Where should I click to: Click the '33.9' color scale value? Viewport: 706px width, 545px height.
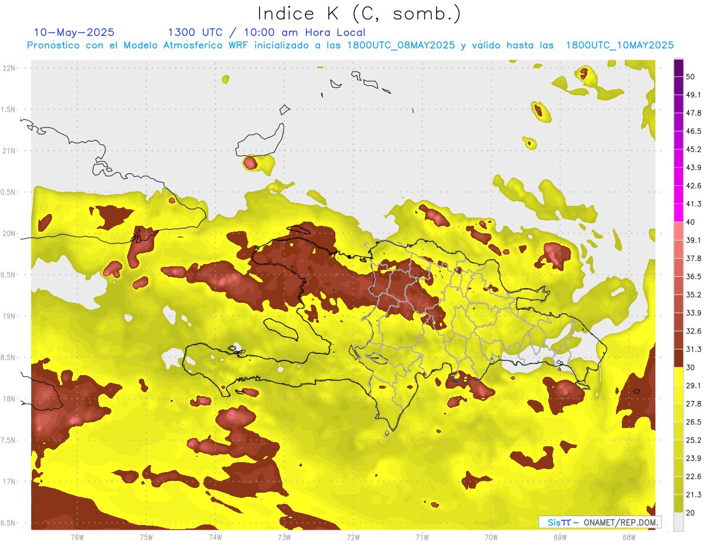point(694,313)
